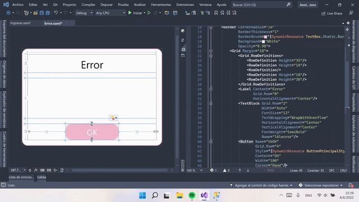Screen dimensions: 359x202
Task: Open the Proyecto menu
Action: tap(70, 4)
